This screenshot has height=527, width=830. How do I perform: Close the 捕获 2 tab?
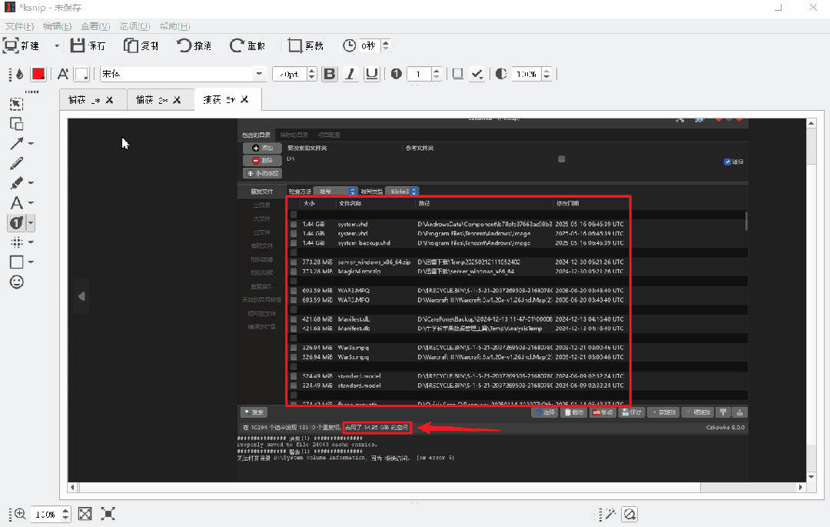point(177,99)
